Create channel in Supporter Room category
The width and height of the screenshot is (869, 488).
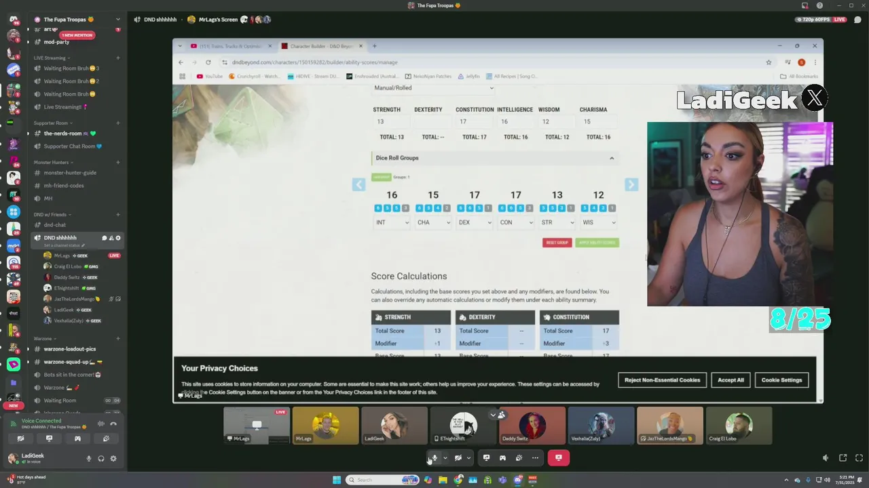coord(118,123)
